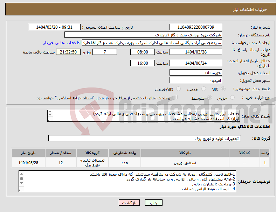276x212 pixels.
Task: Click group cell تجهیزات تولید و توزیع برق
Action: click(x=92, y=163)
